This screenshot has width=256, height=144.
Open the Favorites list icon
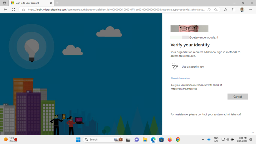coord(225,9)
